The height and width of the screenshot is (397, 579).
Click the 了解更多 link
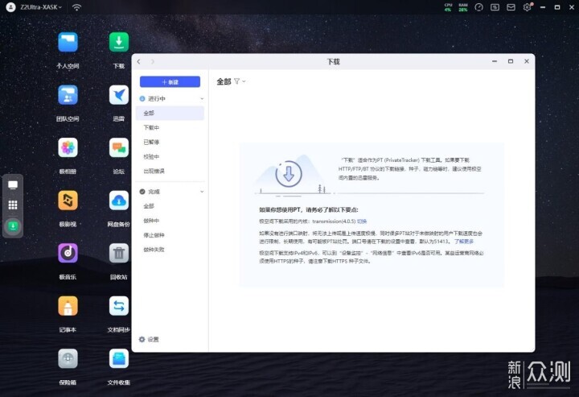coord(464,241)
